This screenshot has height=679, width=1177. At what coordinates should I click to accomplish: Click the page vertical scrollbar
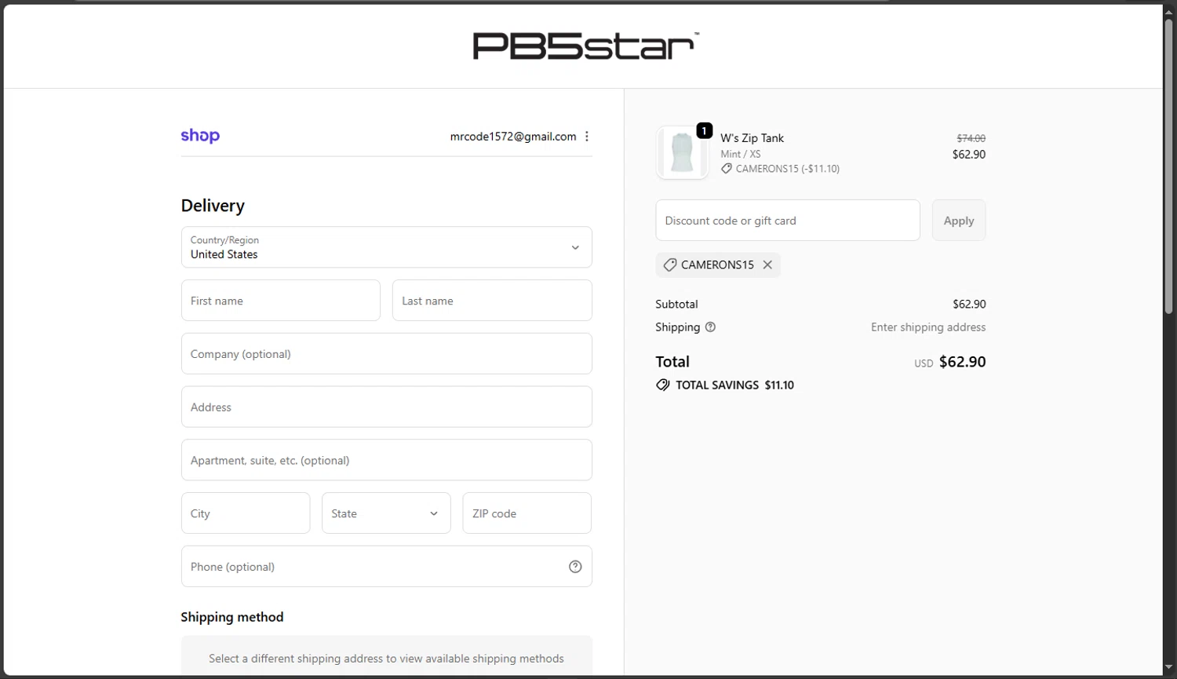[1169, 166]
